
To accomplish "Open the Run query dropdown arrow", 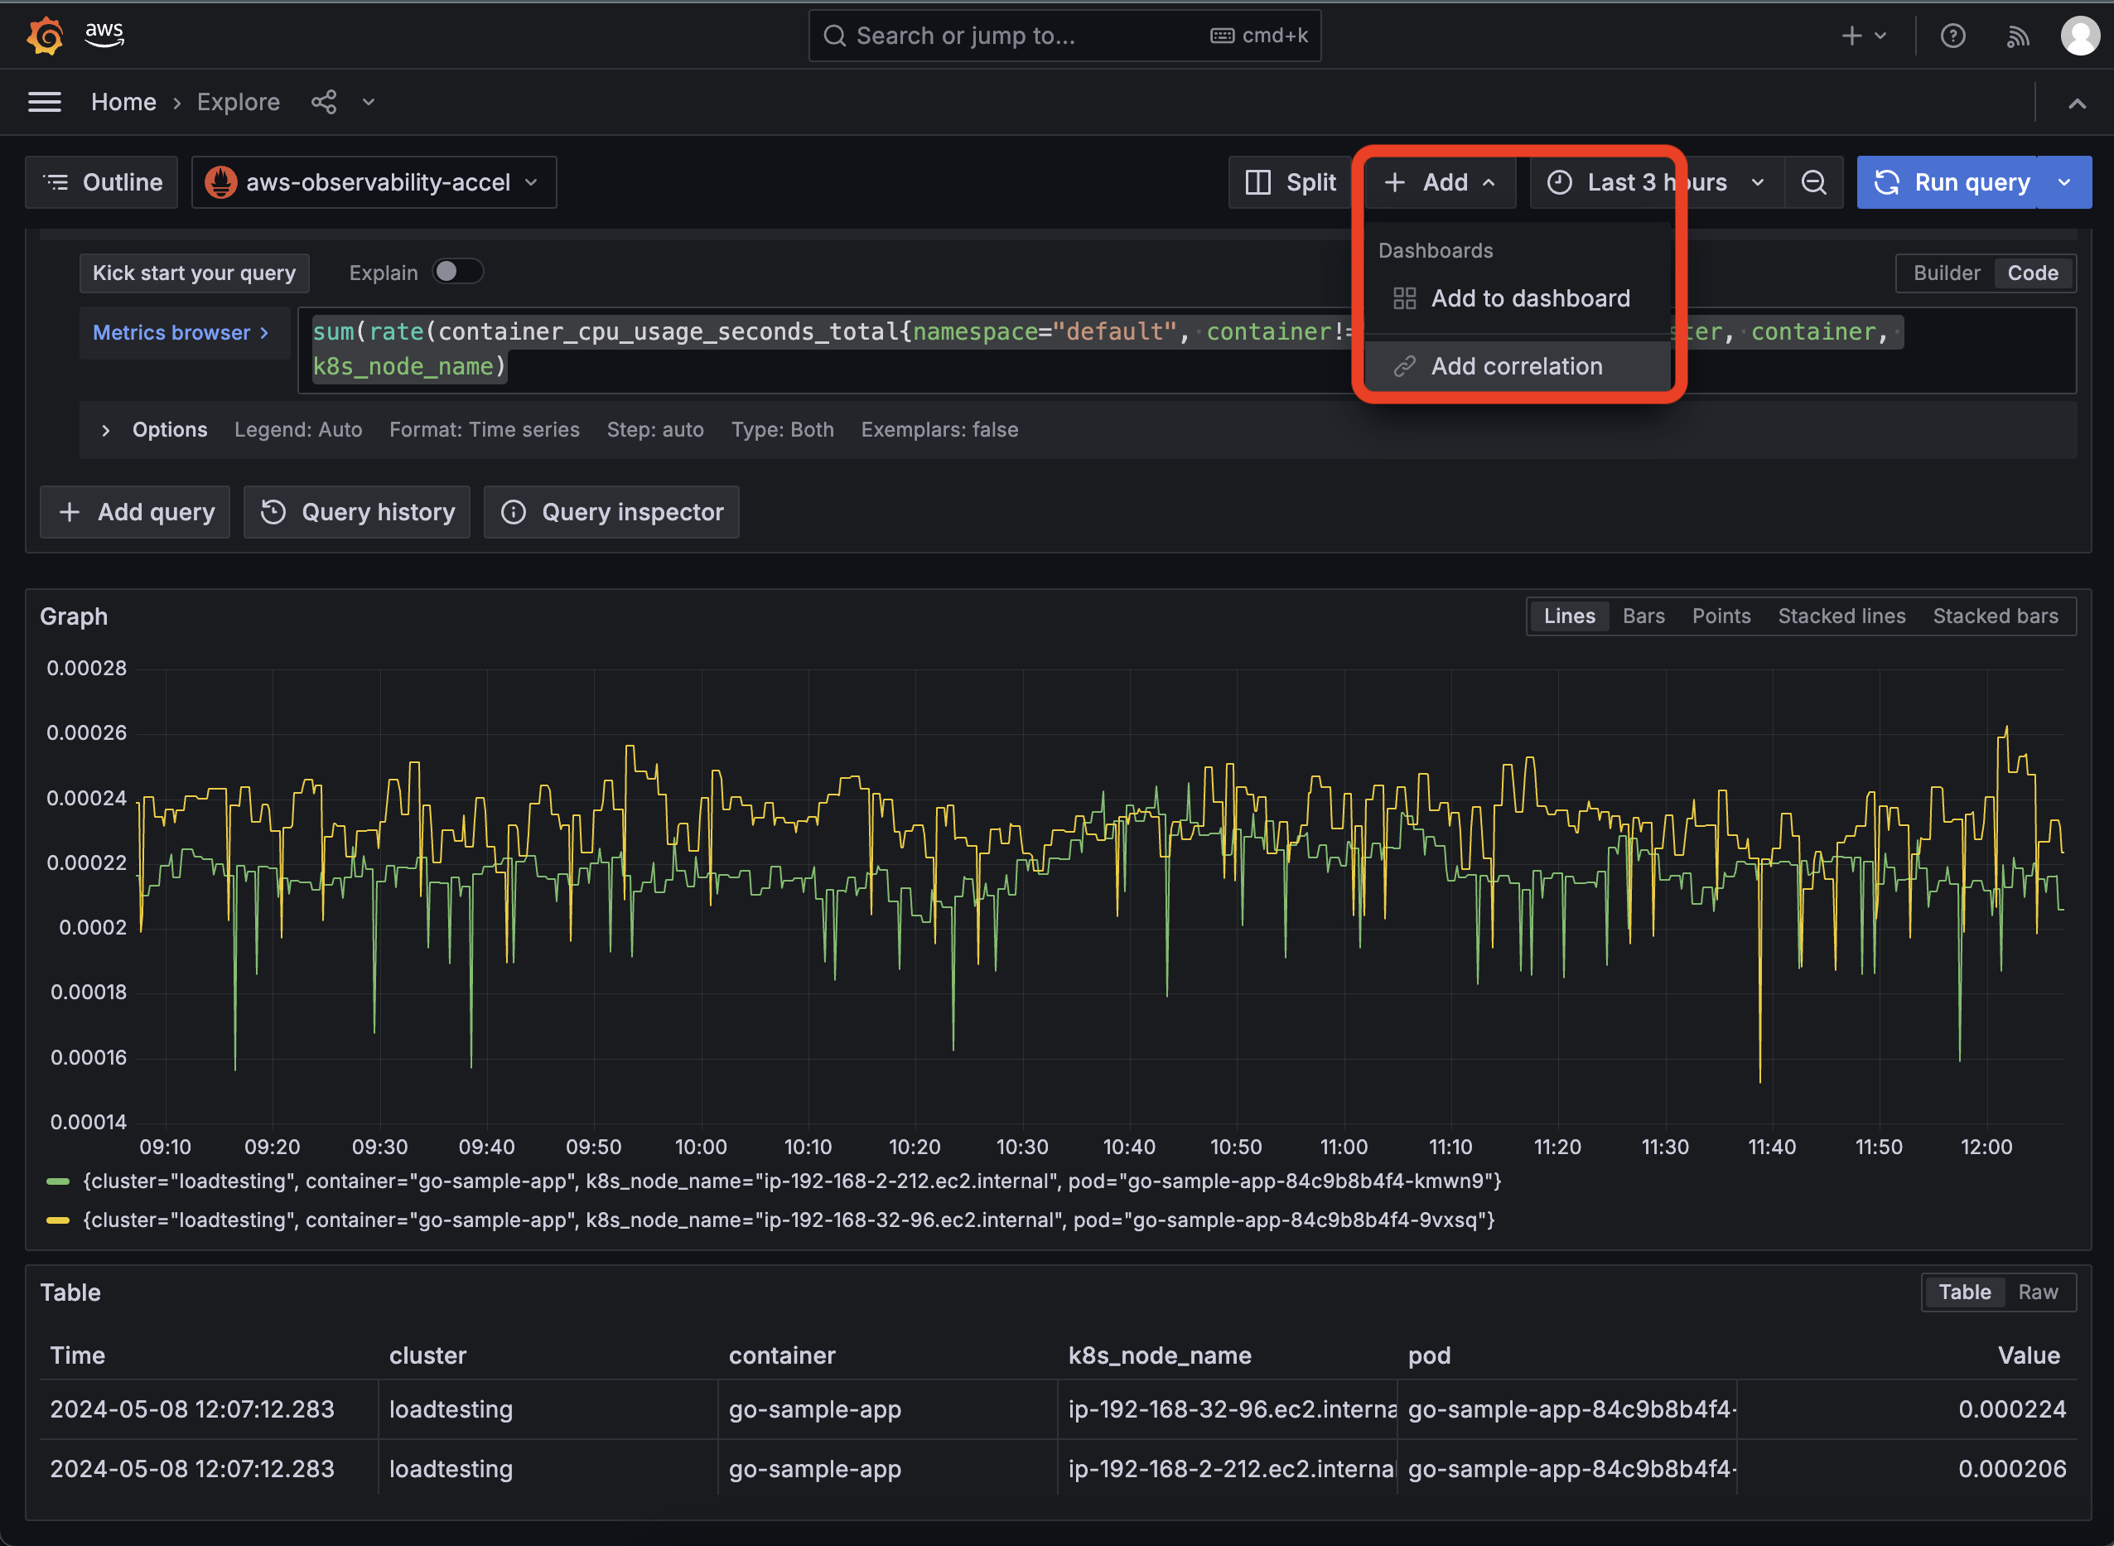I will click(2066, 181).
